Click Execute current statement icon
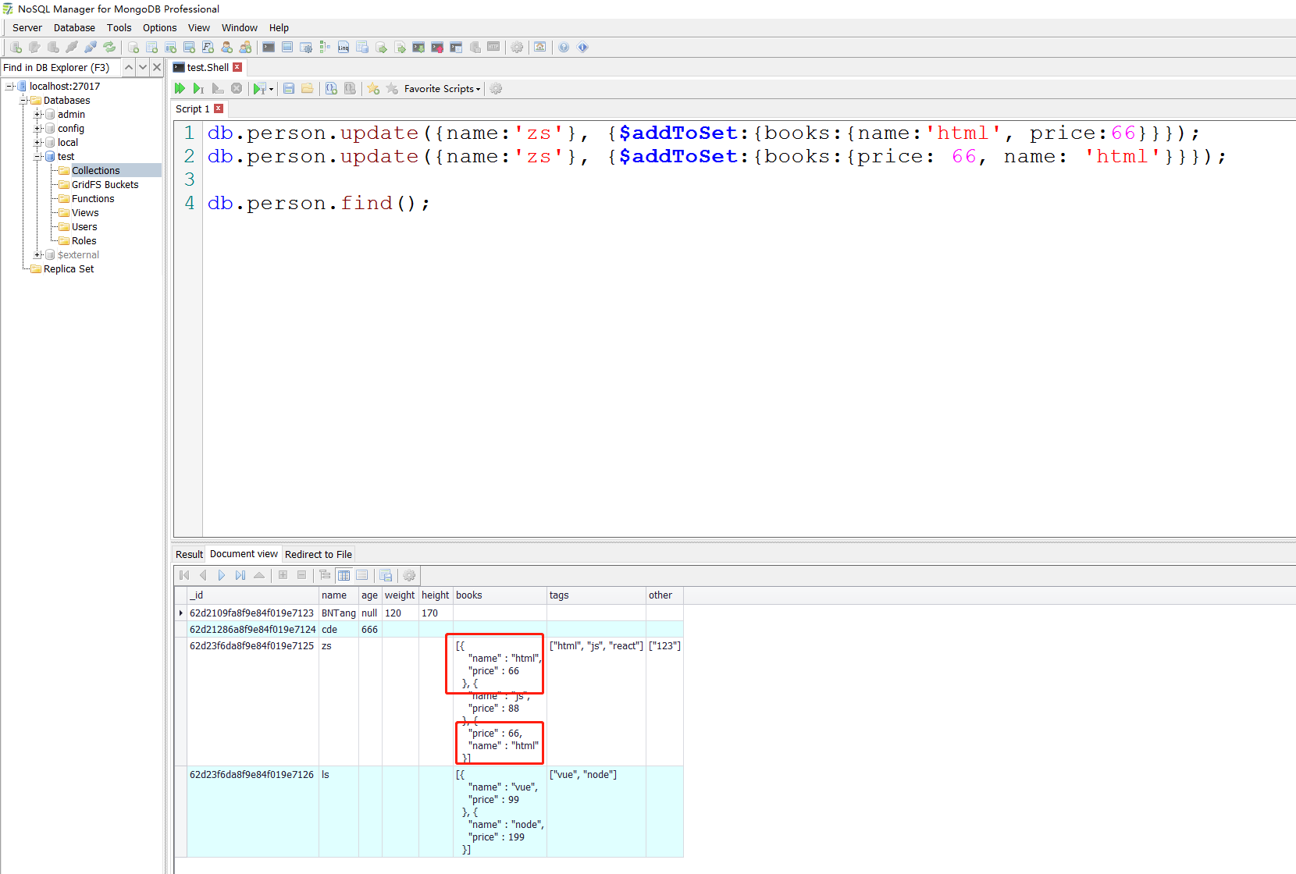The height and width of the screenshot is (874, 1296). pos(199,89)
